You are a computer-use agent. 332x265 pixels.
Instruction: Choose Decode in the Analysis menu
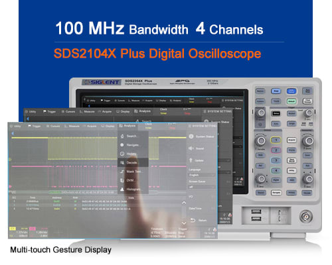133,163
